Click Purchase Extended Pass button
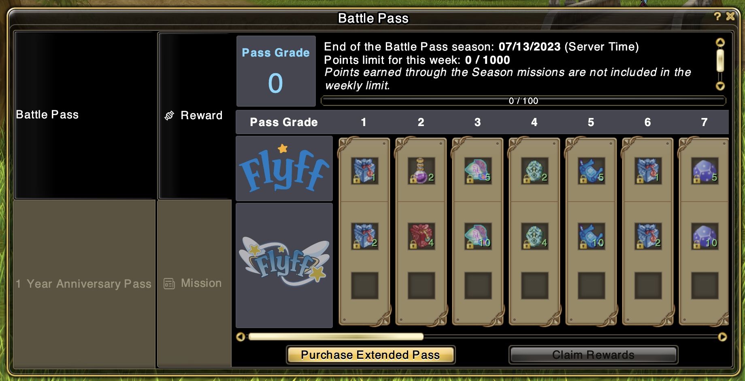 pos(370,355)
